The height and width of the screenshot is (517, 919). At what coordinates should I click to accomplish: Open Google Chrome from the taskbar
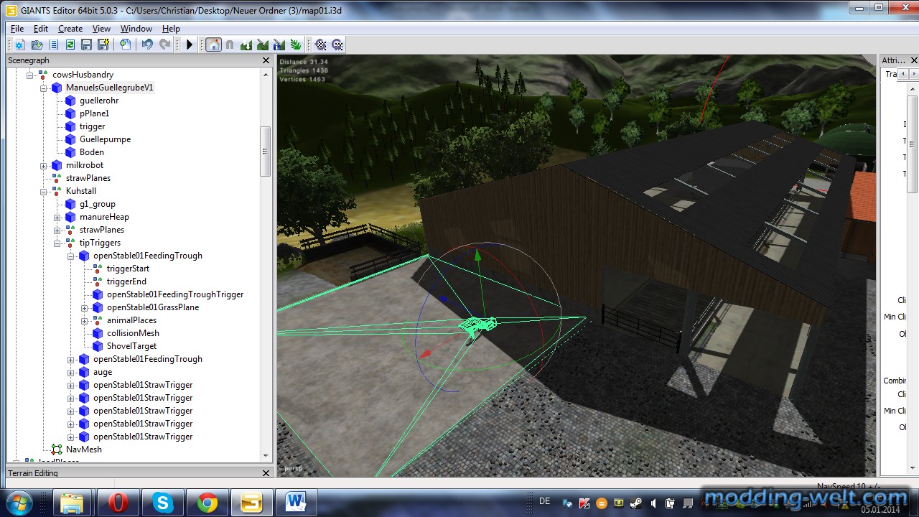pos(207,503)
